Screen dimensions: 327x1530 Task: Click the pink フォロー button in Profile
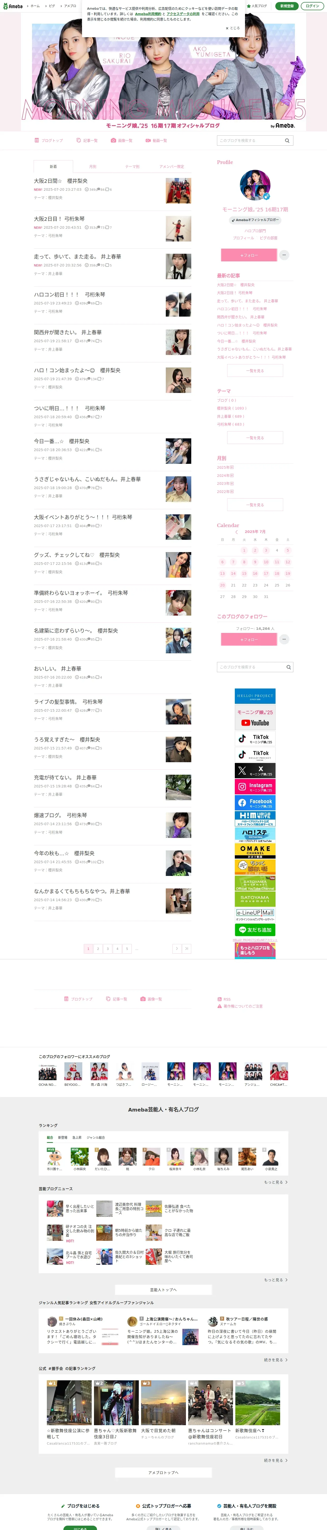[x=249, y=255]
